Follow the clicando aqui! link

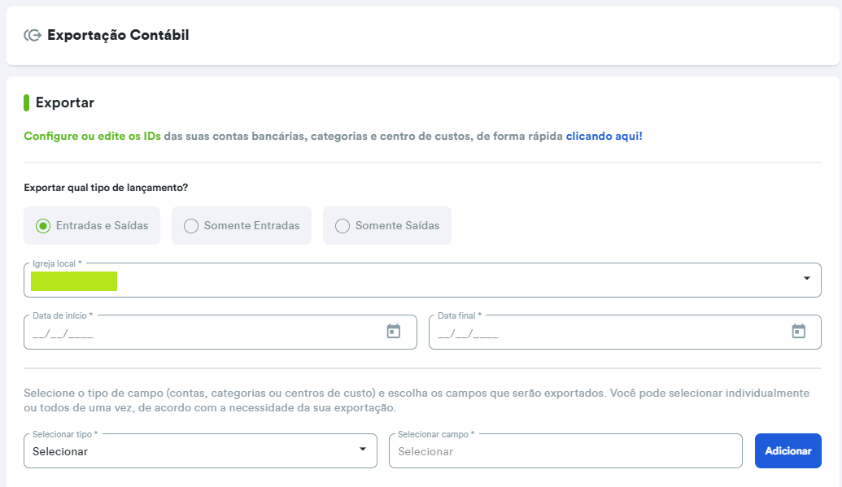tap(604, 137)
